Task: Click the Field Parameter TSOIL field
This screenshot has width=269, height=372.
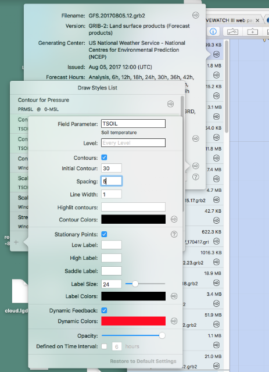Action: coord(133,124)
